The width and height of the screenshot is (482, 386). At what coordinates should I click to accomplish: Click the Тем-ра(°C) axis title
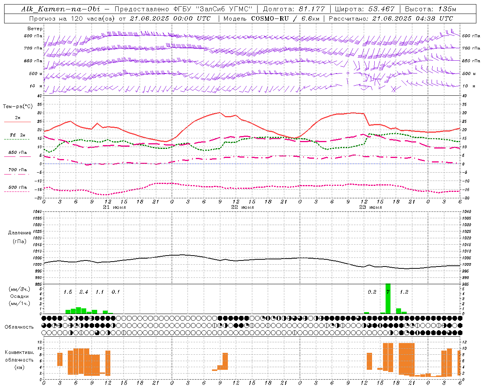(x=18, y=107)
